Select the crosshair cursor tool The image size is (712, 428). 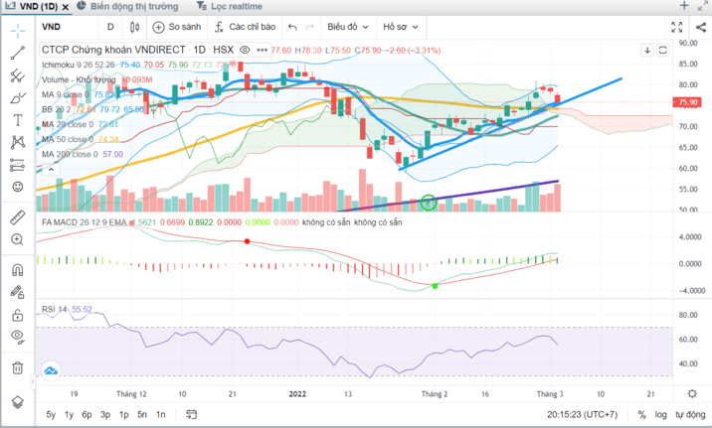(x=17, y=31)
